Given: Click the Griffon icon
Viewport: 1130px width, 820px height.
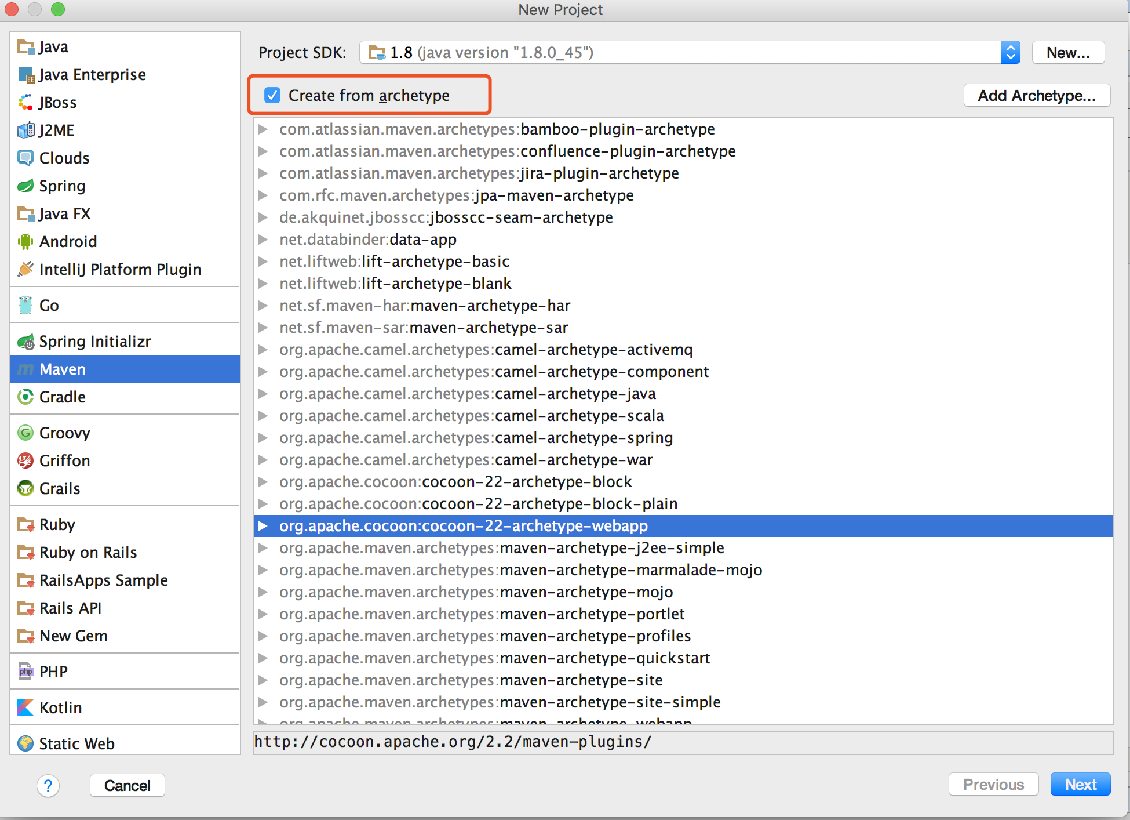Looking at the screenshot, I should tap(25, 460).
